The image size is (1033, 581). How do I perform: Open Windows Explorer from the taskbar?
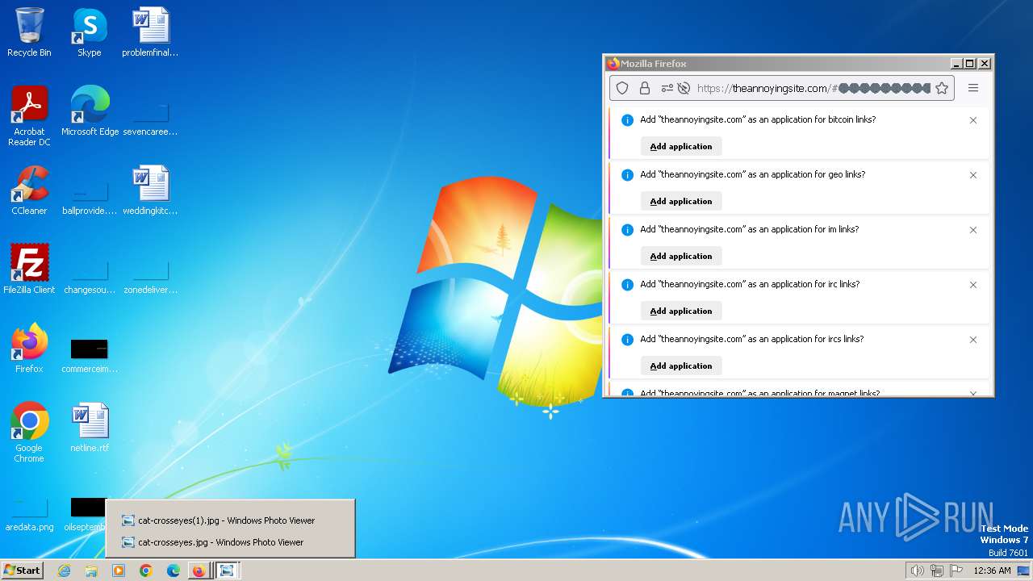91,571
